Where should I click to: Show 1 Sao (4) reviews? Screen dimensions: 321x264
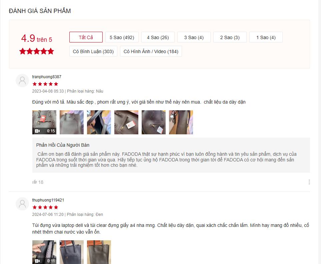266,37
